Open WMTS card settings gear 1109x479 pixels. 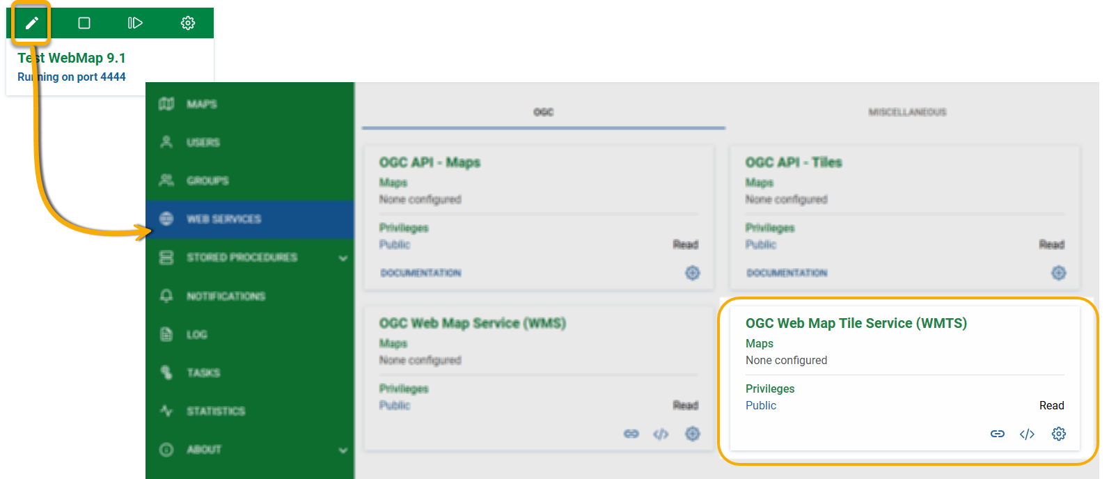(x=1058, y=434)
